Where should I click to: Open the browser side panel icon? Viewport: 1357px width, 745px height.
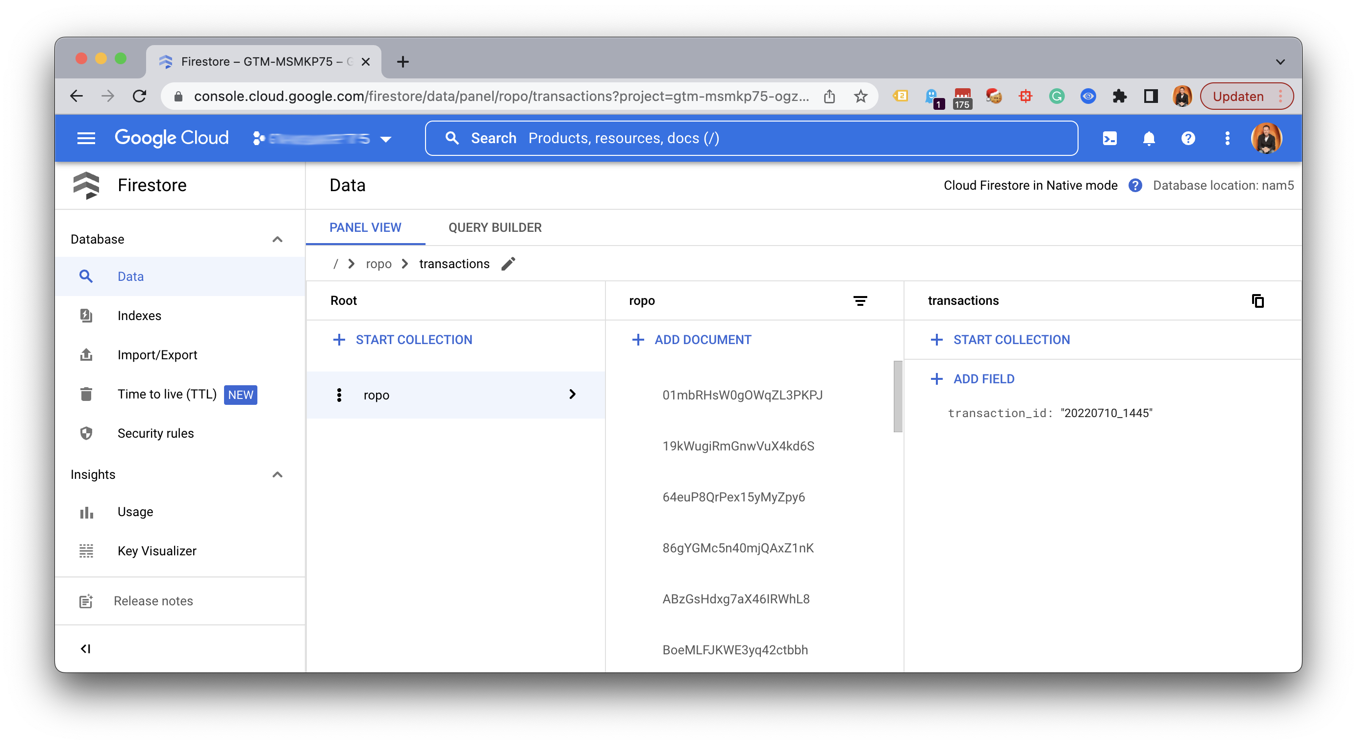(x=1151, y=97)
